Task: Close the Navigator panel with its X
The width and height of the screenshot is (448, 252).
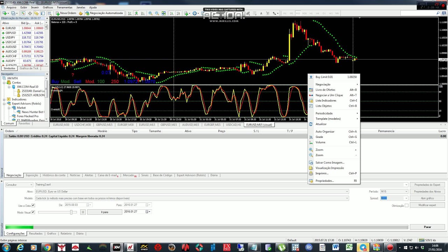Action: click(x=47, y=74)
